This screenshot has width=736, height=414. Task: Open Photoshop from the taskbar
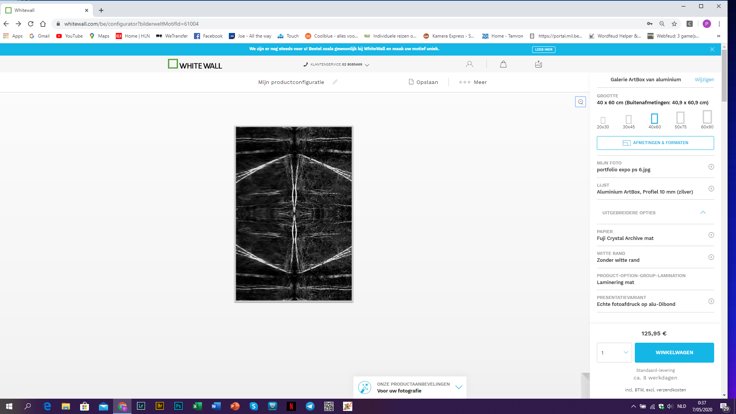pos(178,406)
